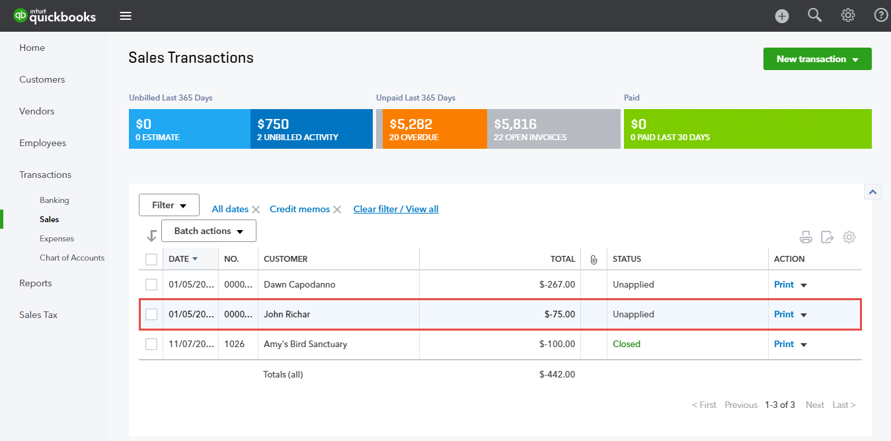Go to Home in sidebar
This screenshot has width=891, height=441.
[x=32, y=48]
